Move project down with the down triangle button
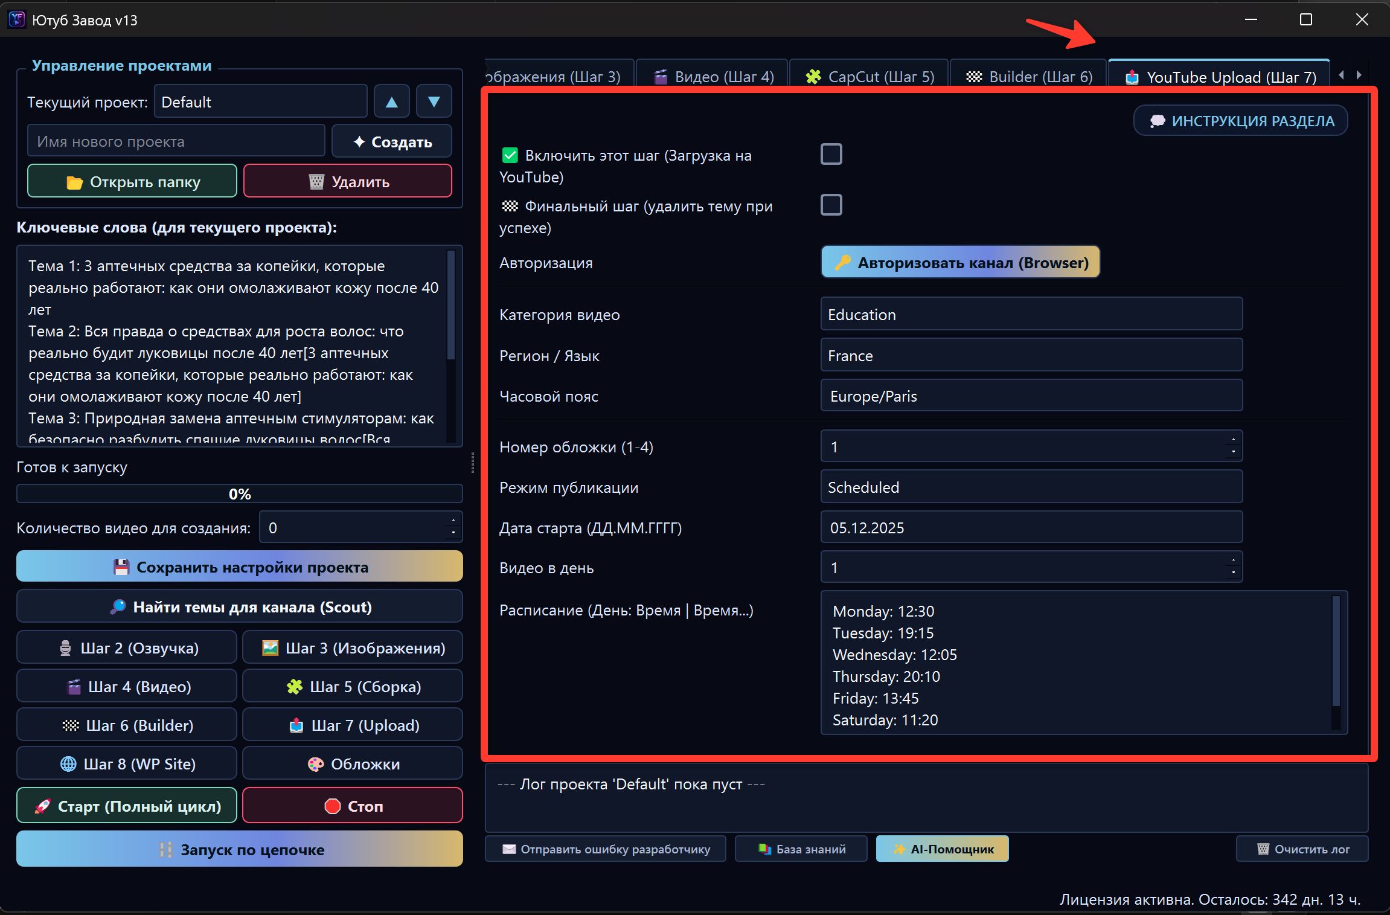 pos(434,101)
